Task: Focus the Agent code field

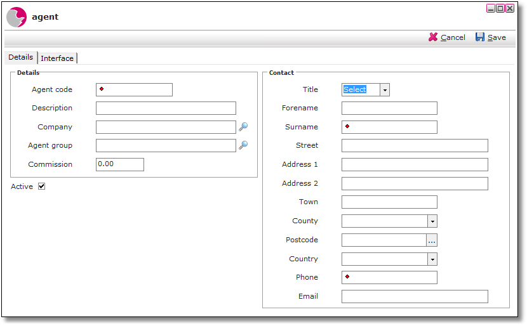Action: coord(134,90)
